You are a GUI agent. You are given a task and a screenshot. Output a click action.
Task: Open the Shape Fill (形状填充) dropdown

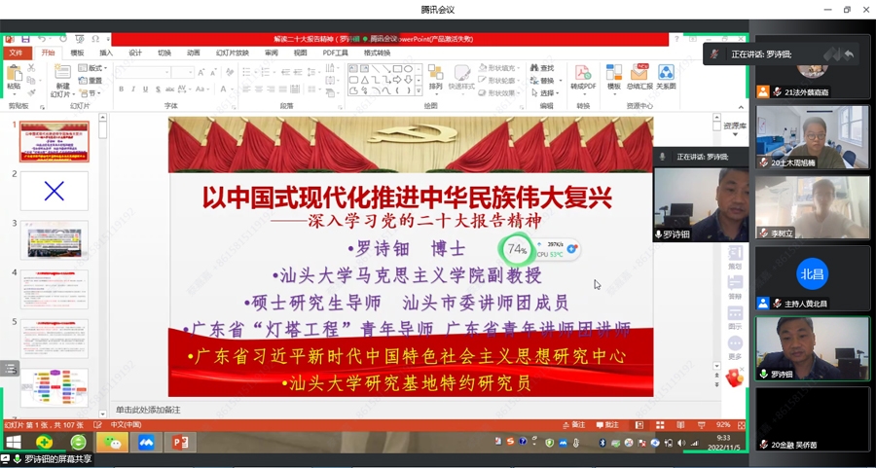point(500,67)
